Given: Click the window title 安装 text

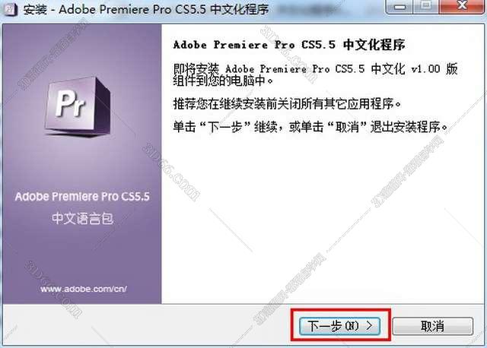Looking at the screenshot, I should point(35,10).
